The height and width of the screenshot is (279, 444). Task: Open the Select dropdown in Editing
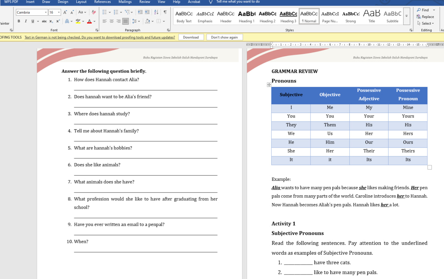coord(426,23)
